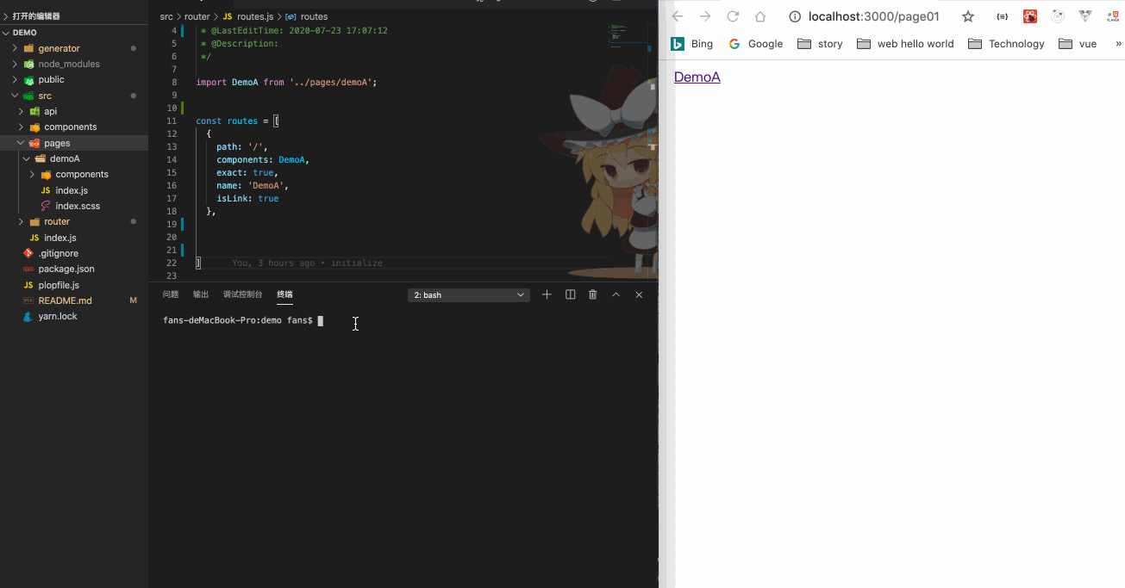Open the red React developer extension

pyautogui.click(x=1029, y=16)
